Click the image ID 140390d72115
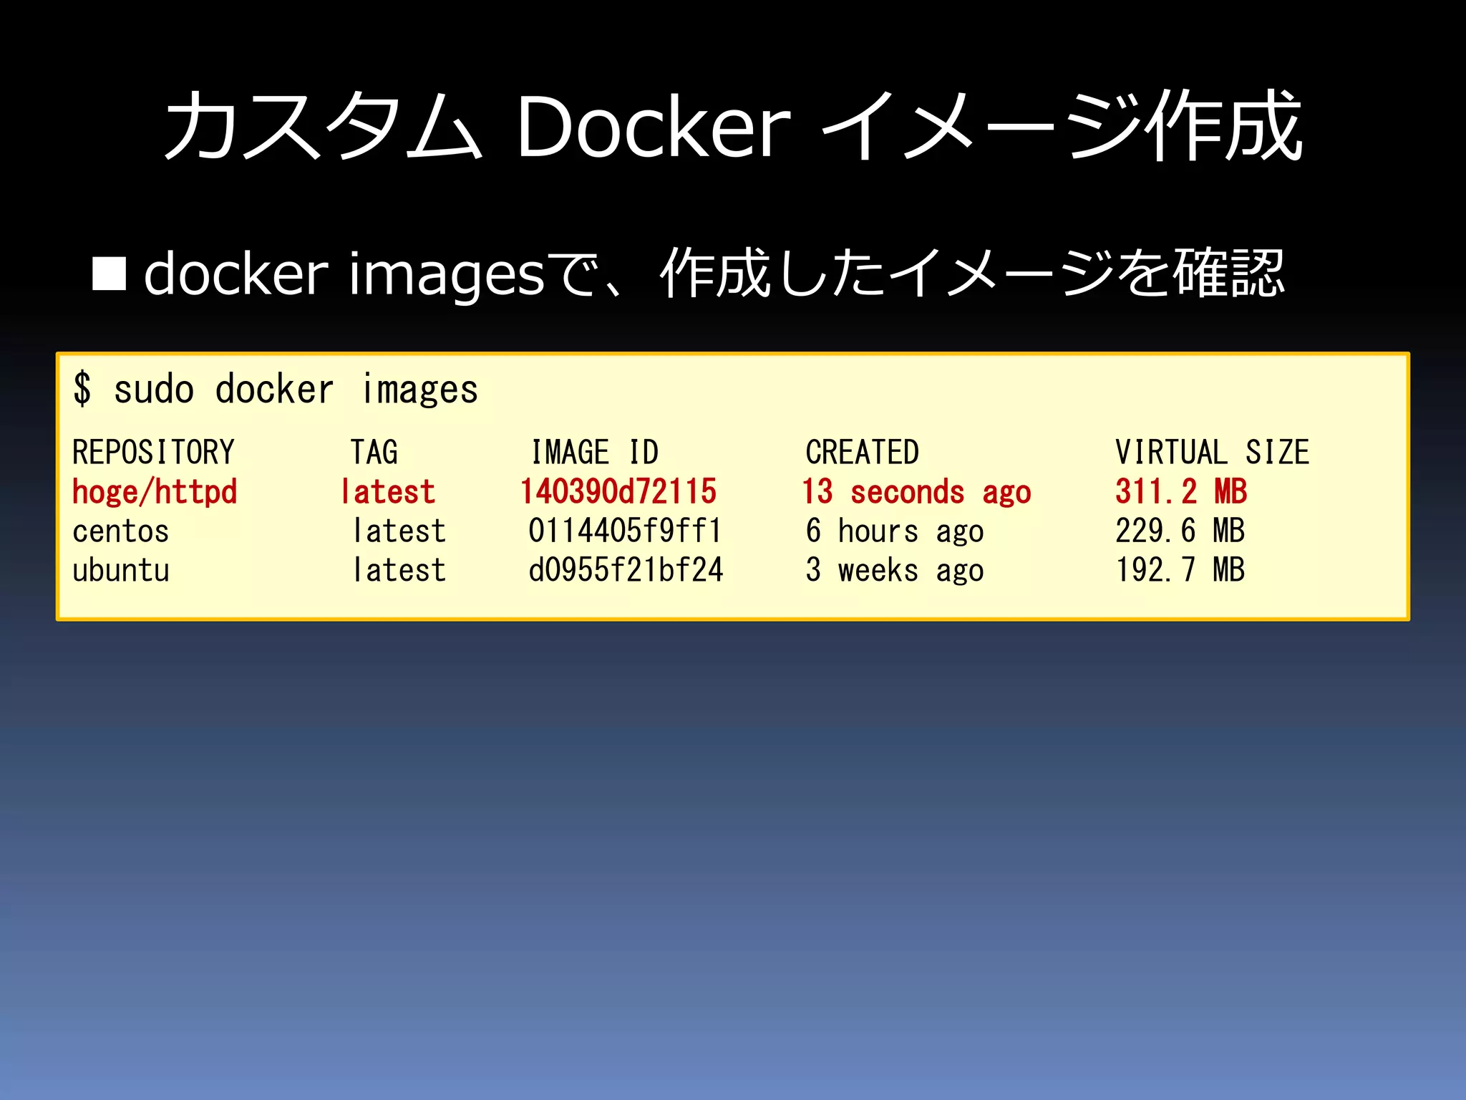The image size is (1466, 1100). (618, 493)
